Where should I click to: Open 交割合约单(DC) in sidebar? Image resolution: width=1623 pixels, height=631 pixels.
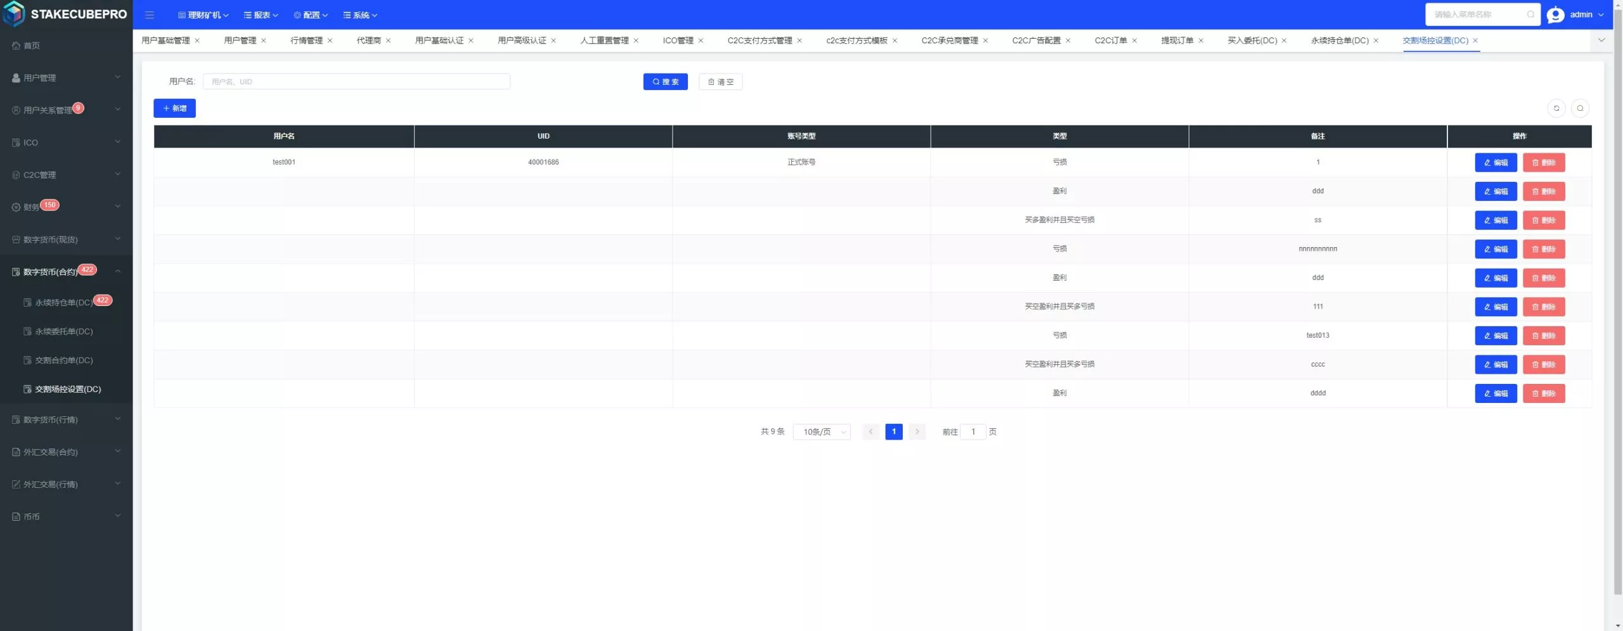[64, 360]
